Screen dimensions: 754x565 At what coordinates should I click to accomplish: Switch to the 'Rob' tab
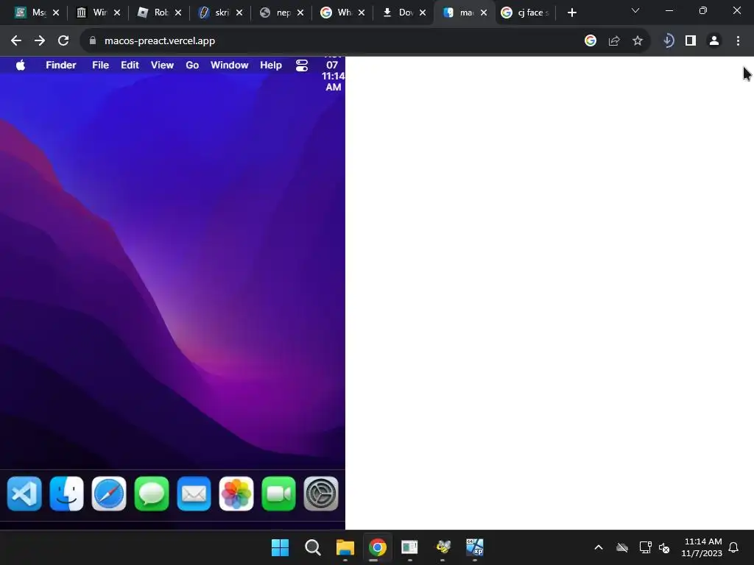[154, 13]
